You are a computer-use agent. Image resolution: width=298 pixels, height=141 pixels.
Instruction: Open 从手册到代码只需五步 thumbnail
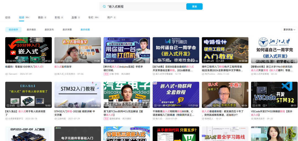[176, 134]
